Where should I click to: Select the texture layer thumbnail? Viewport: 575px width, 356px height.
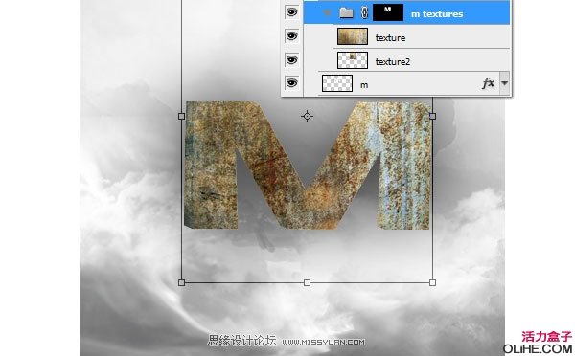(x=353, y=36)
